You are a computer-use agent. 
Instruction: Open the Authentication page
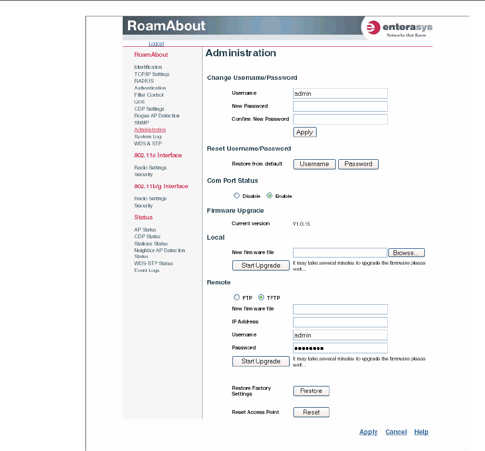pos(150,88)
